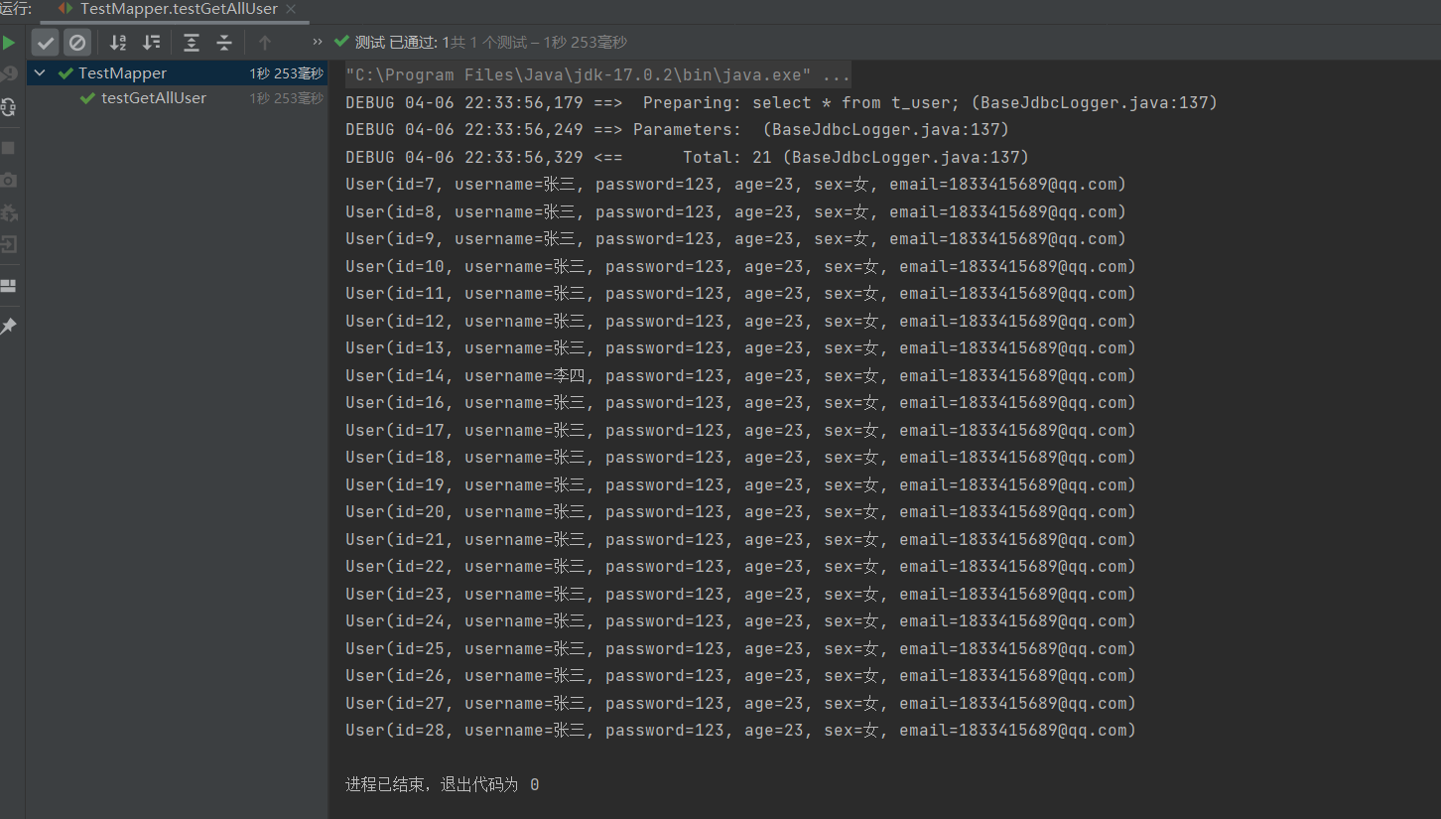The height and width of the screenshot is (819, 1441).
Task: Open BaseJdbcLogger.java:137 link on Preparing line
Action: click(x=1095, y=103)
